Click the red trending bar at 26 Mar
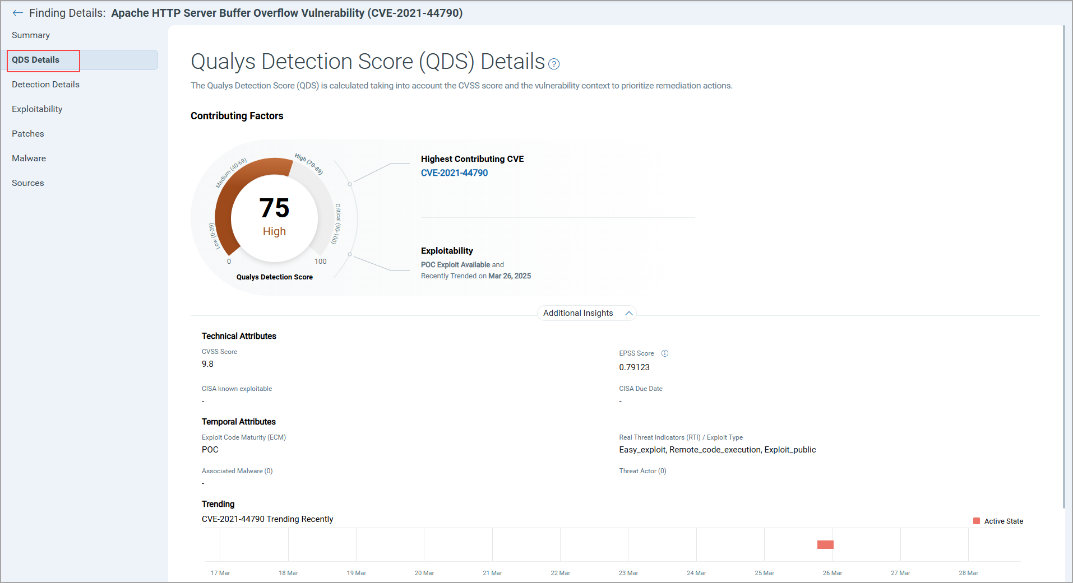Image resolution: width=1073 pixels, height=583 pixels. point(825,544)
